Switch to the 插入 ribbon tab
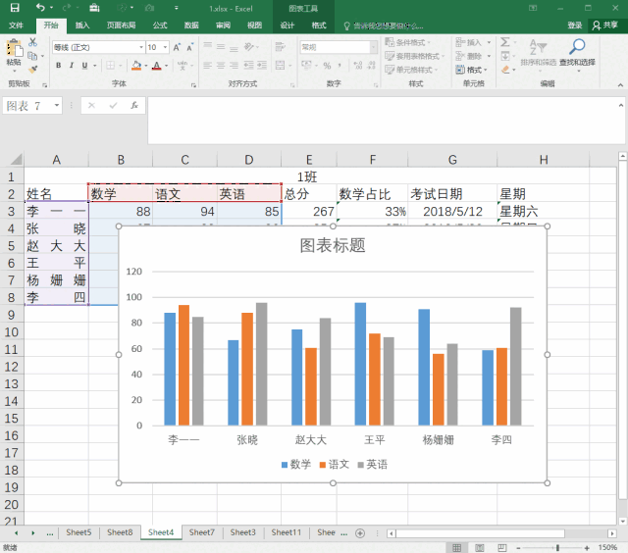 click(82, 25)
